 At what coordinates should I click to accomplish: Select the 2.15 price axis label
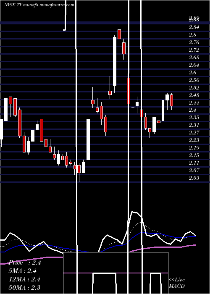point(194,155)
